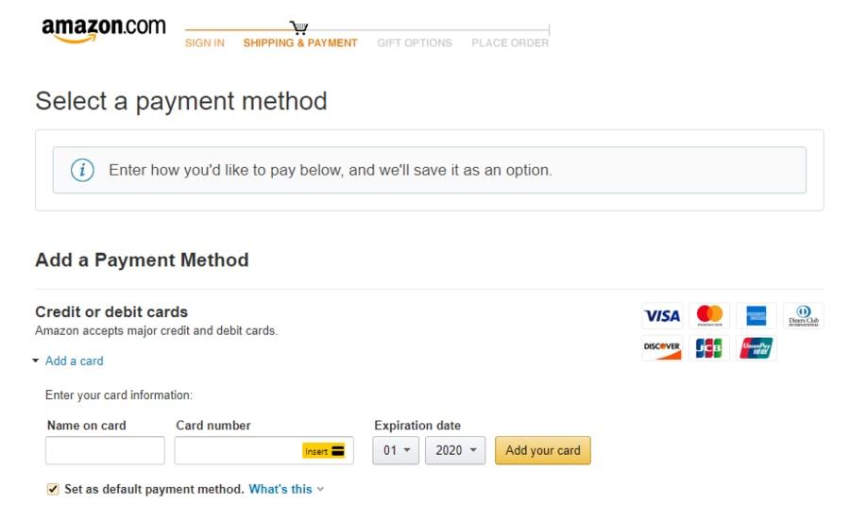Screen dimensions: 850x521
Task: Click the Discover card logo
Action: tap(662, 347)
